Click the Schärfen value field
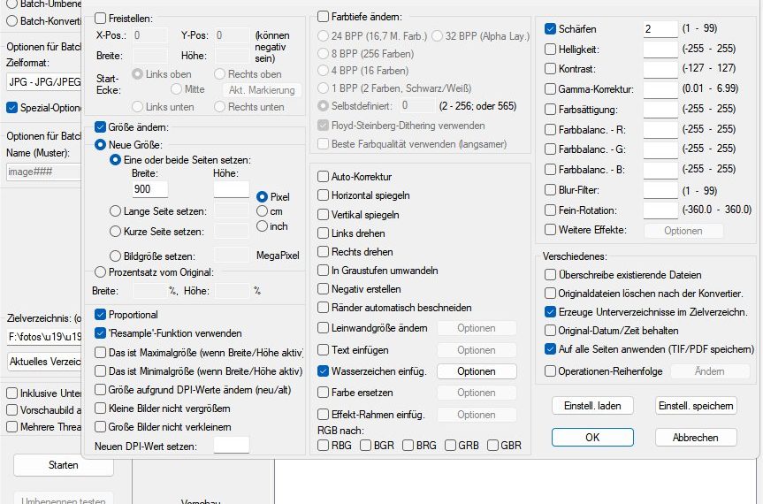 tap(660, 29)
